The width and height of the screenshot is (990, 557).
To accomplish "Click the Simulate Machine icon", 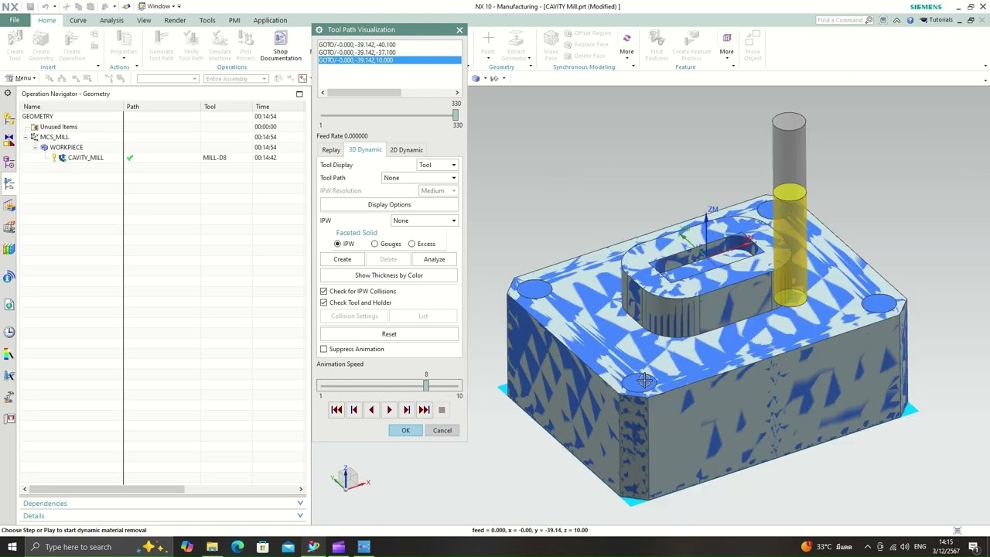I will [220, 38].
